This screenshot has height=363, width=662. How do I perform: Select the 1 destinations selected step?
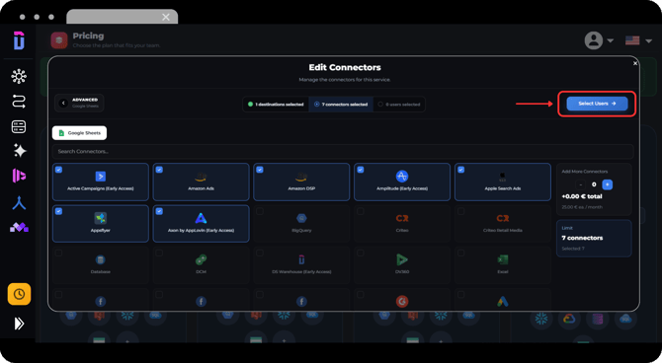coord(276,105)
